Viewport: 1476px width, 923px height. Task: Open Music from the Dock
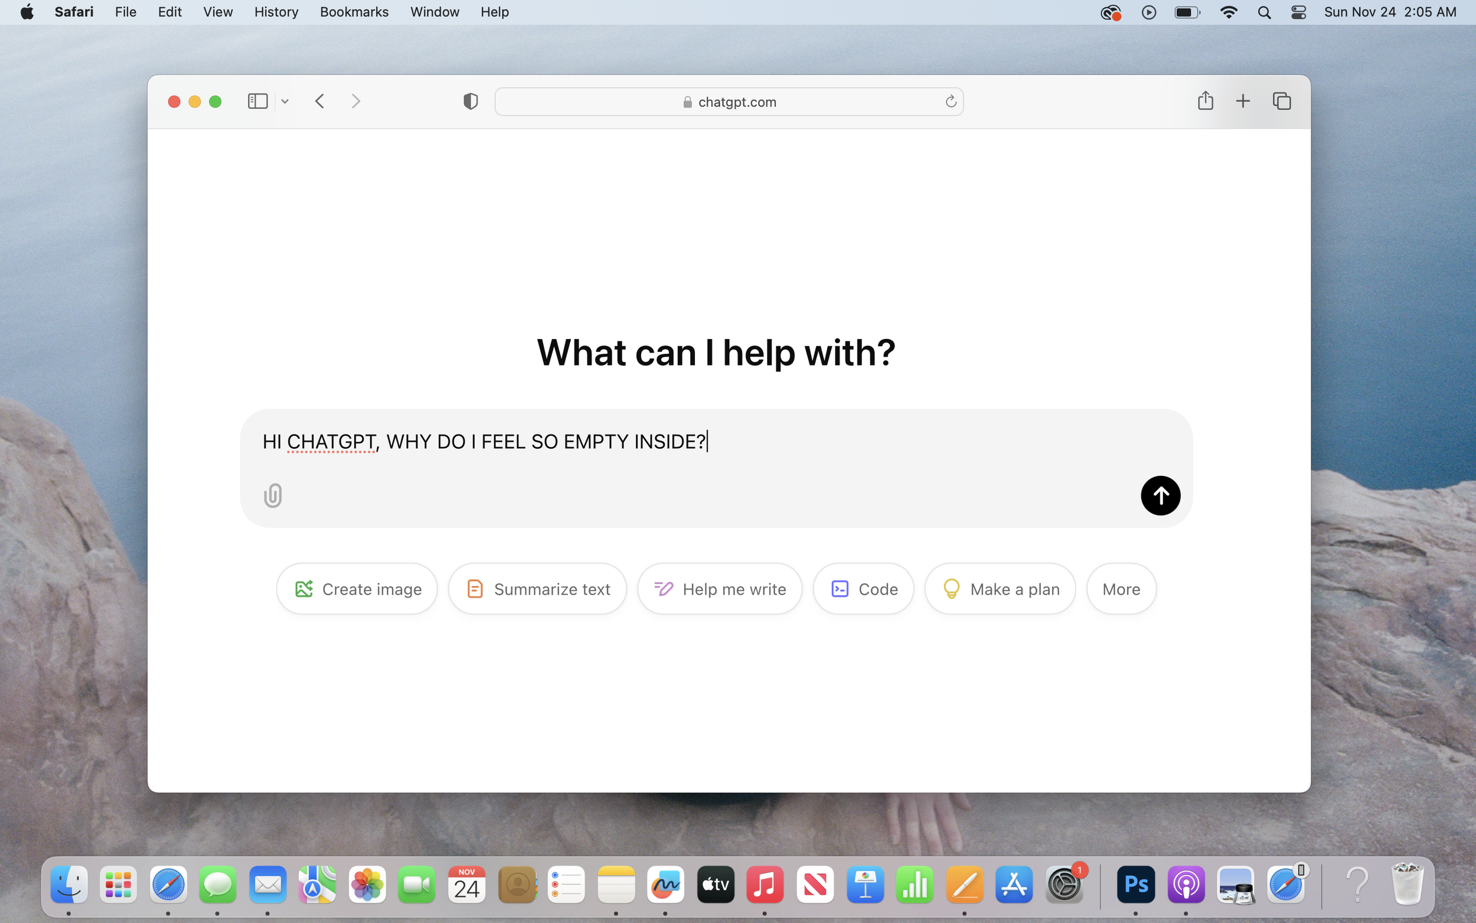pyautogui.click(x=765, y=883)
